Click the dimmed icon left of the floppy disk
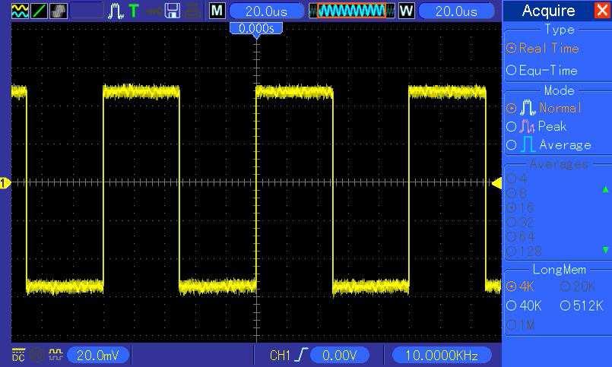 click(154, 11)
